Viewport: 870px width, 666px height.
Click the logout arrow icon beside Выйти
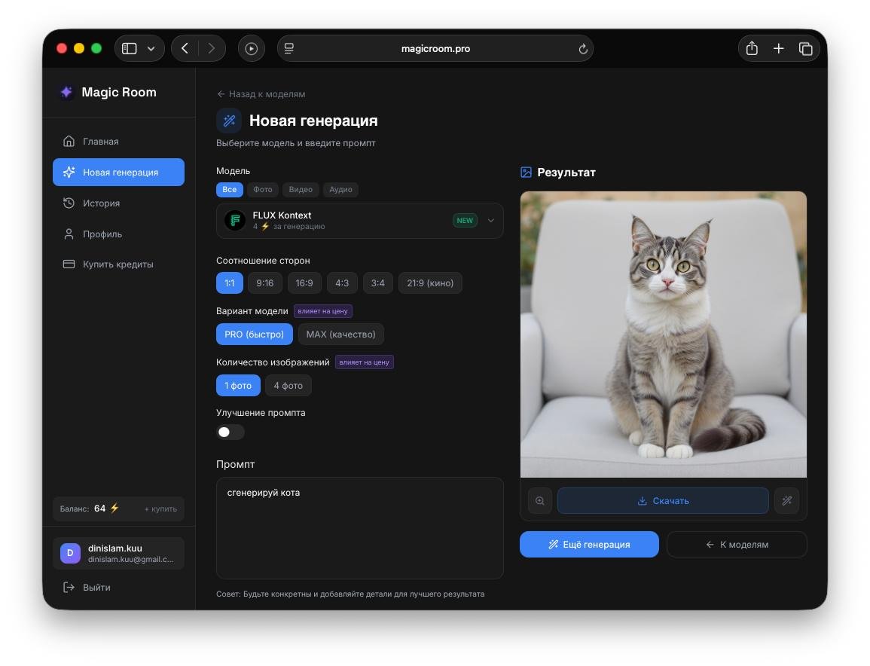[69, 587]
